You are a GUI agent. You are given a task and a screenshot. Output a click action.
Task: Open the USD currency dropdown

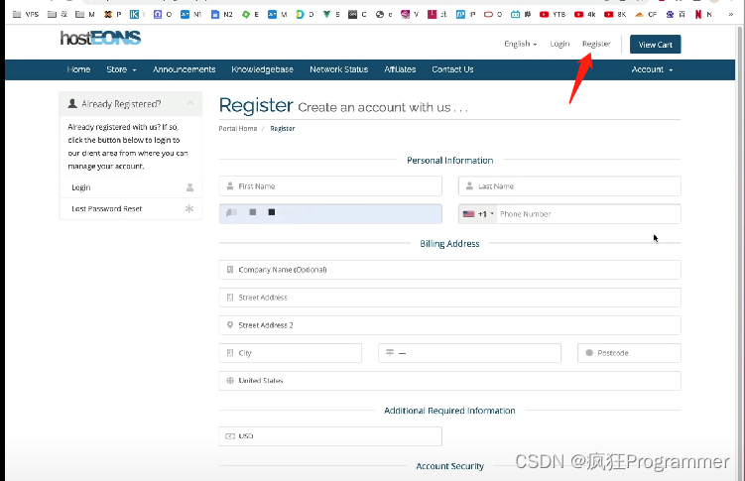[329, 436]
